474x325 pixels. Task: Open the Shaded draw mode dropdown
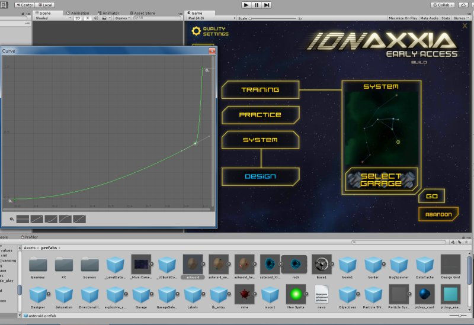click(x=53, y=18)
